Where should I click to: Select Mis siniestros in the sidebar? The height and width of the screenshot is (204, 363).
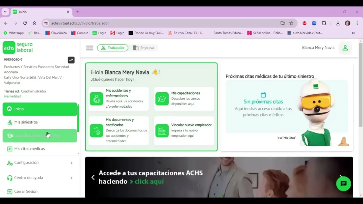(x=26, y=122)
